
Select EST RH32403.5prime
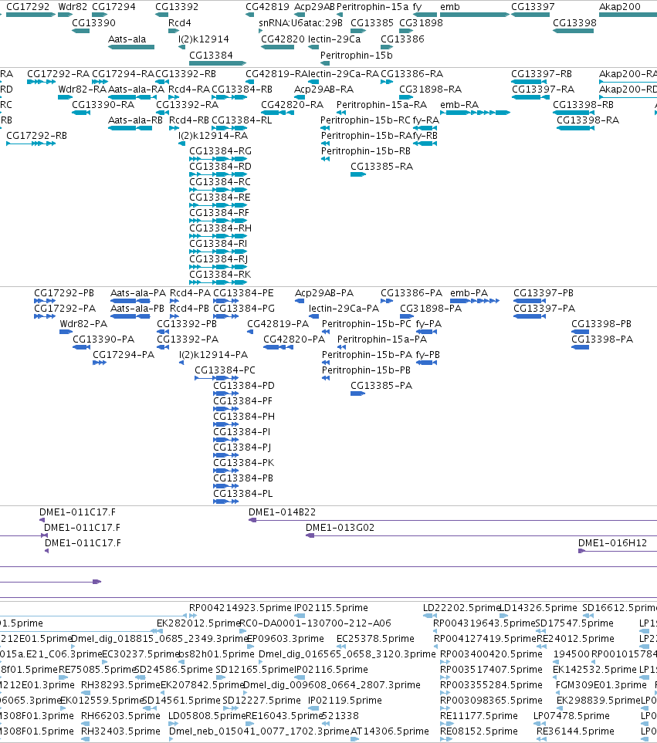pos(86,739)
